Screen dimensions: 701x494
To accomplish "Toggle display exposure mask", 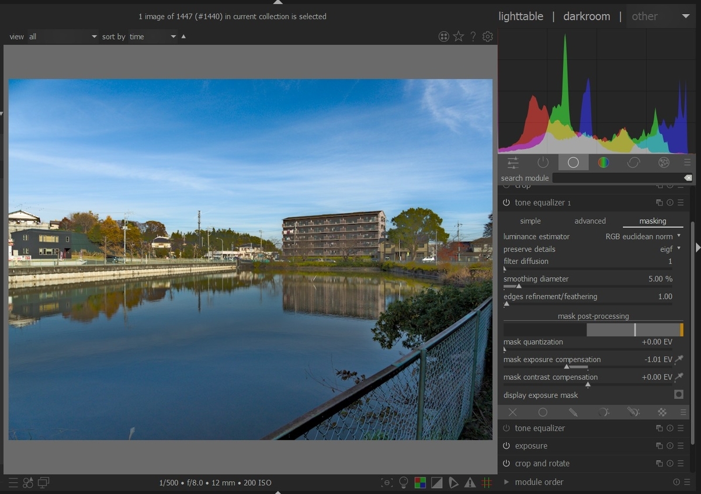I will [679, 395].
